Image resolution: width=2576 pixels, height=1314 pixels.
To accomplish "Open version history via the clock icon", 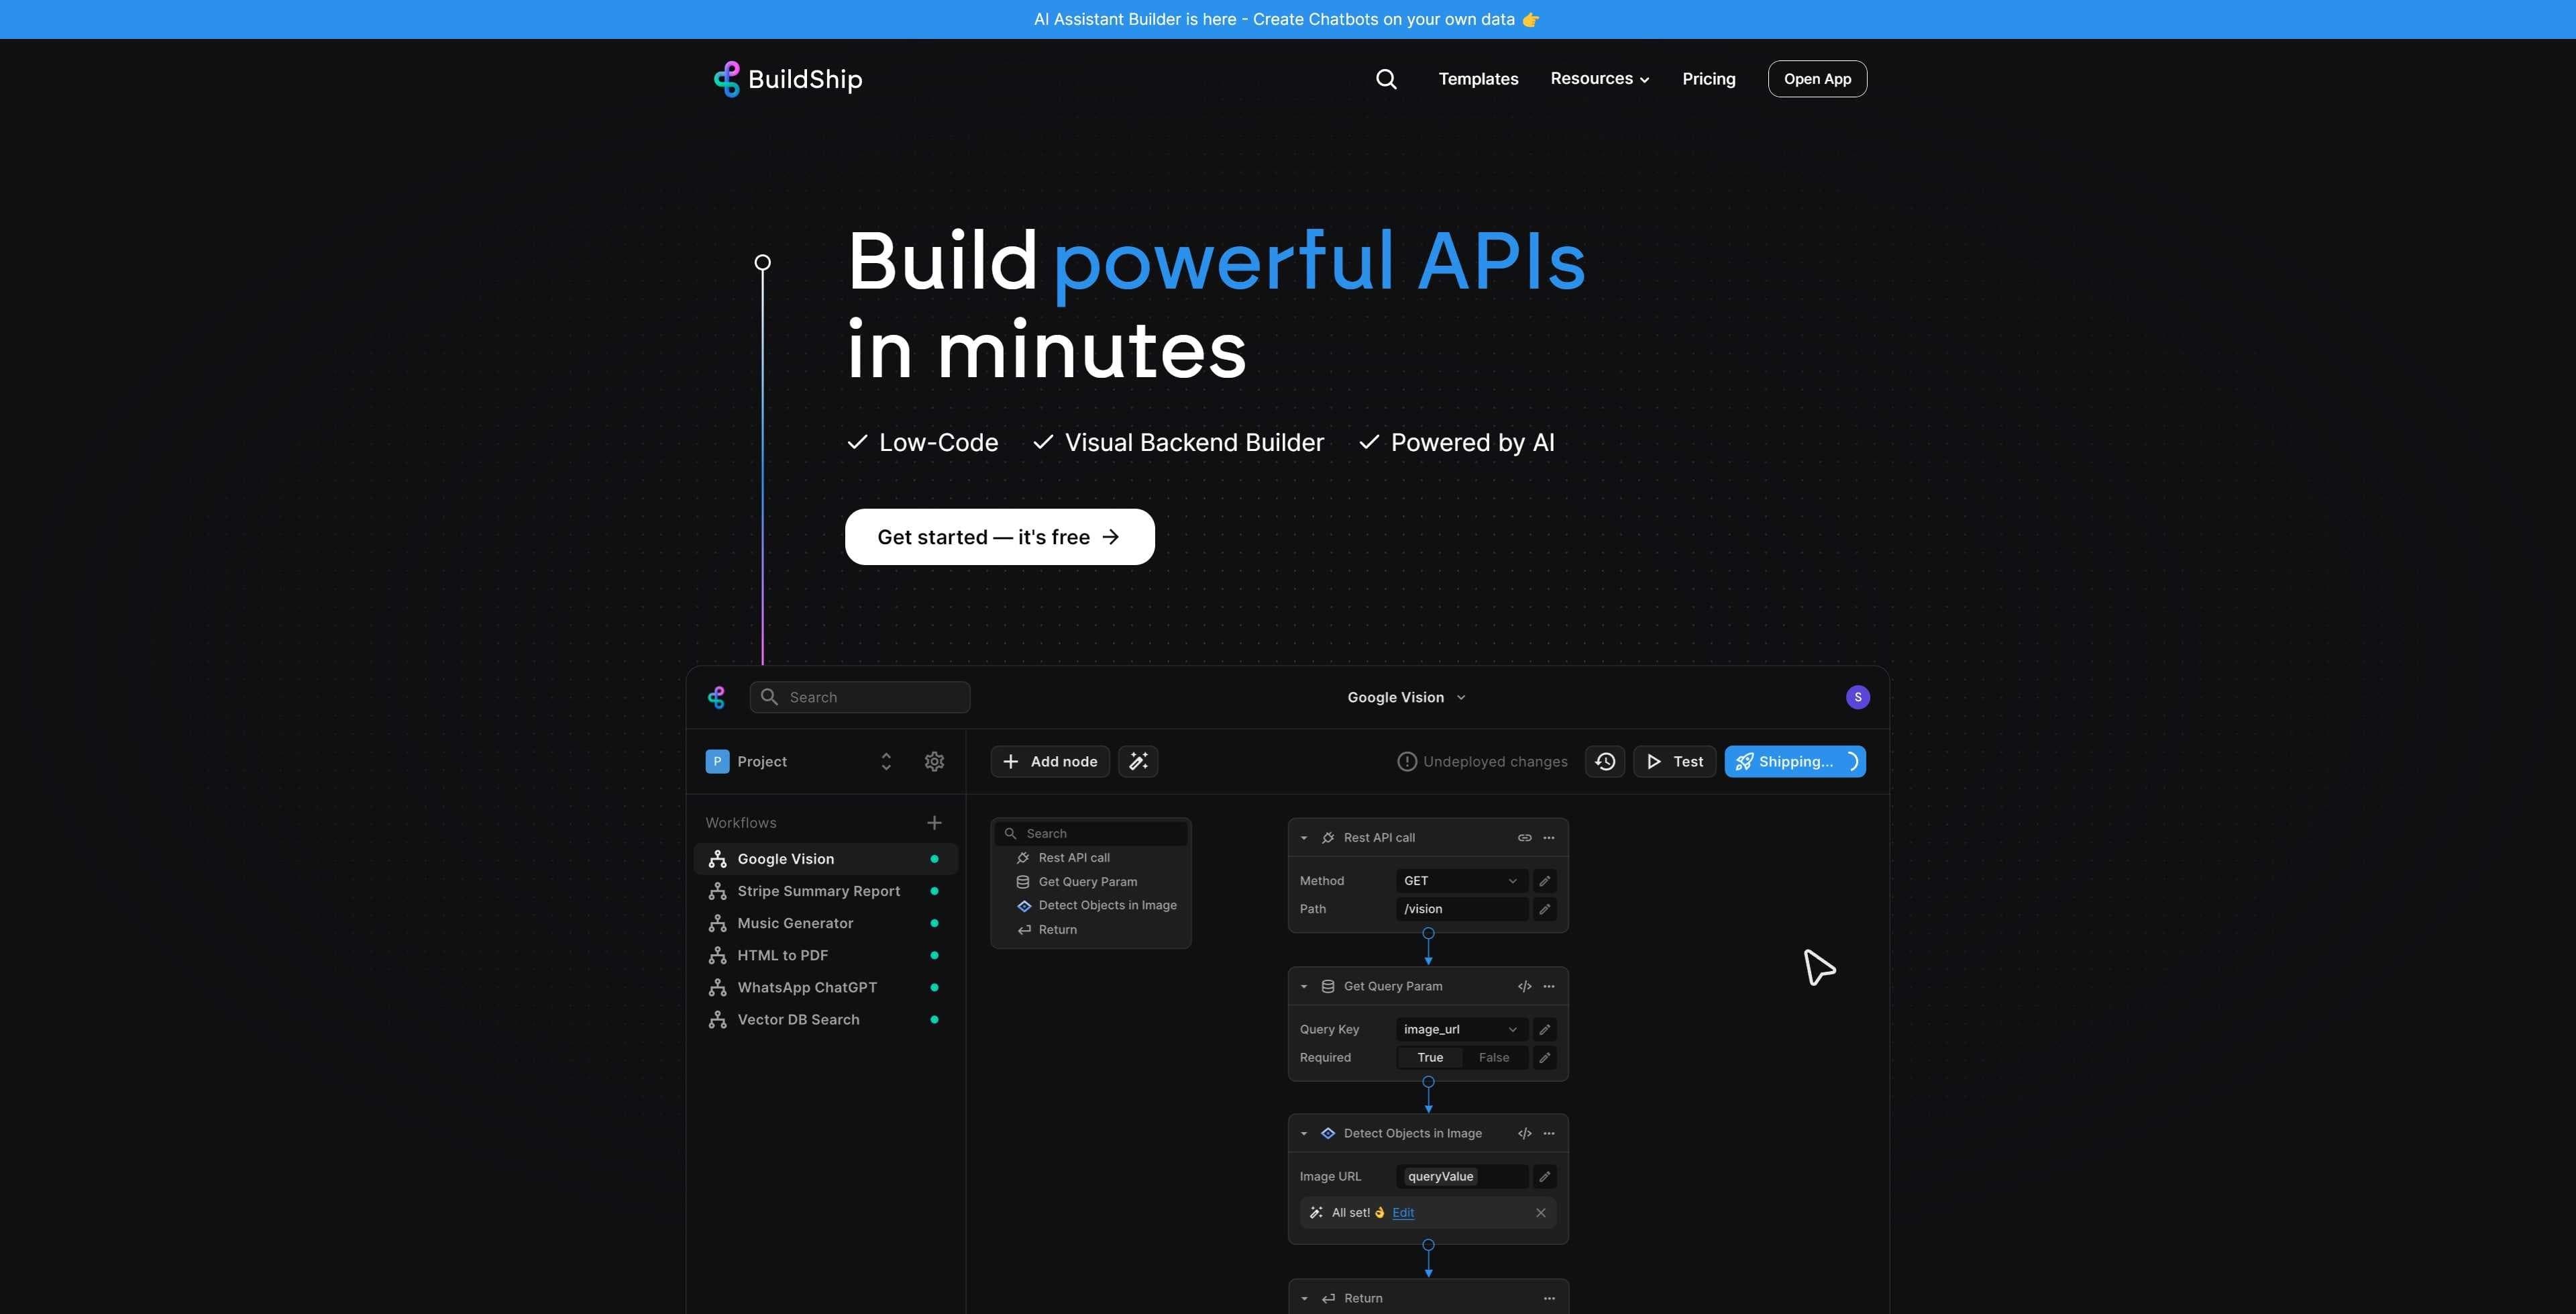I will pyautogui.click(x=1604, y=762).
